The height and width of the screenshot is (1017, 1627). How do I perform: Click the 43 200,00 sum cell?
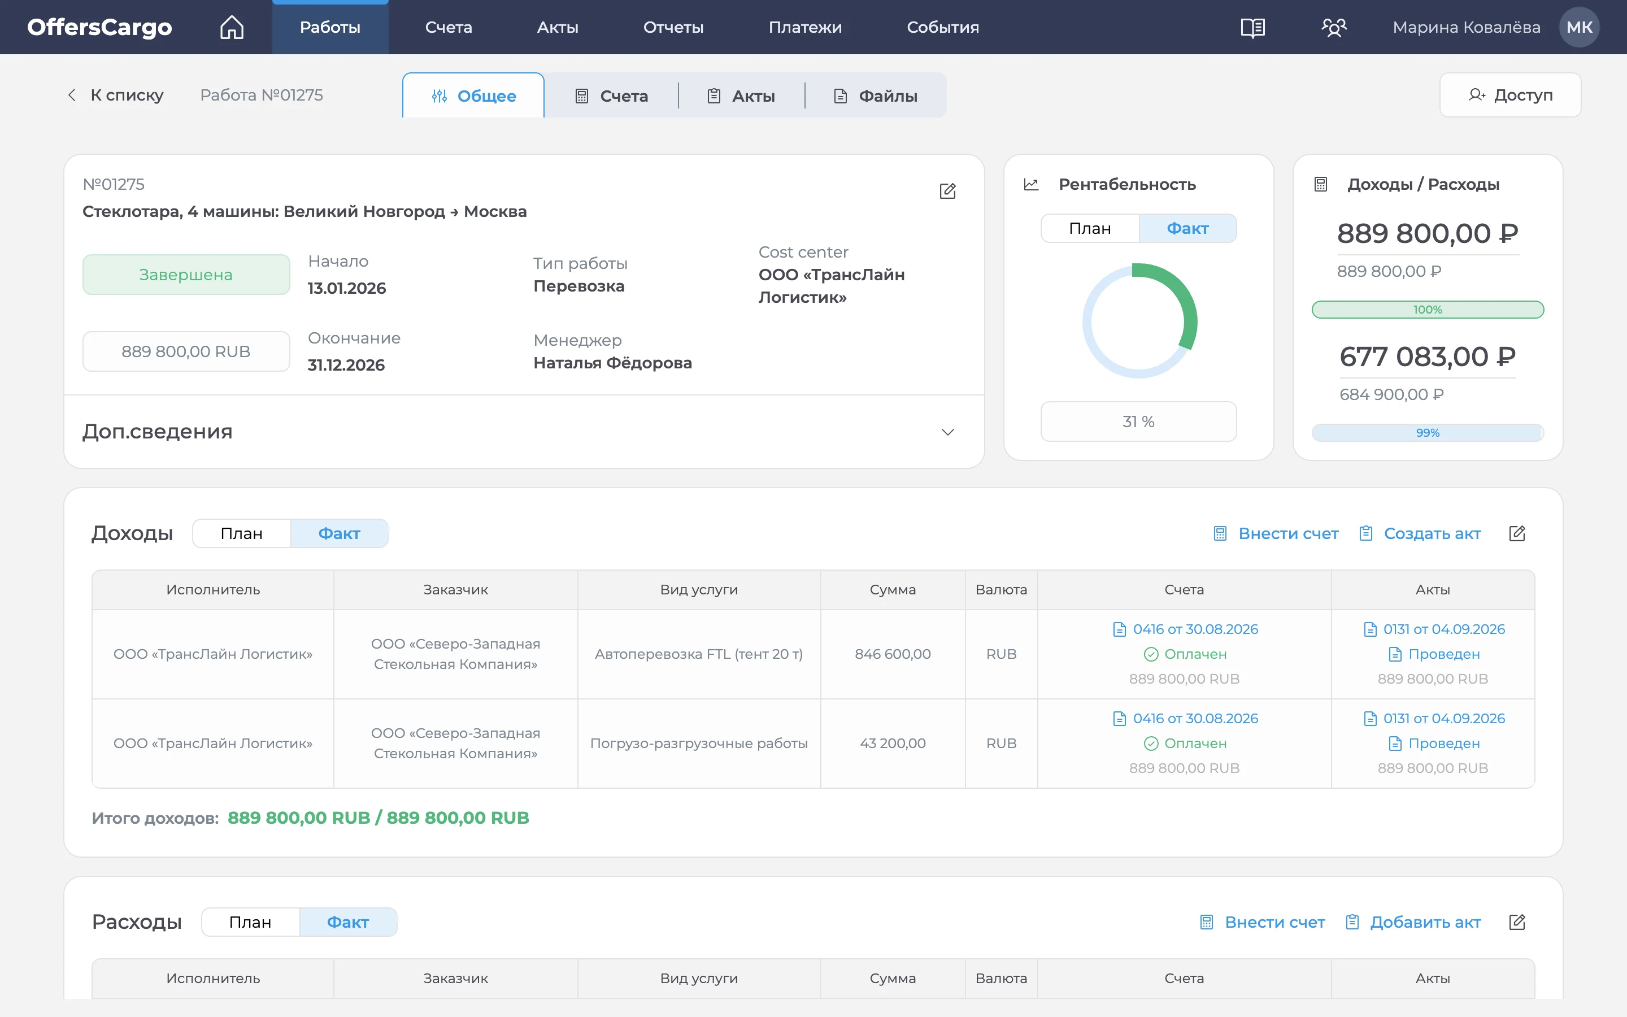[x=893, y=744]
